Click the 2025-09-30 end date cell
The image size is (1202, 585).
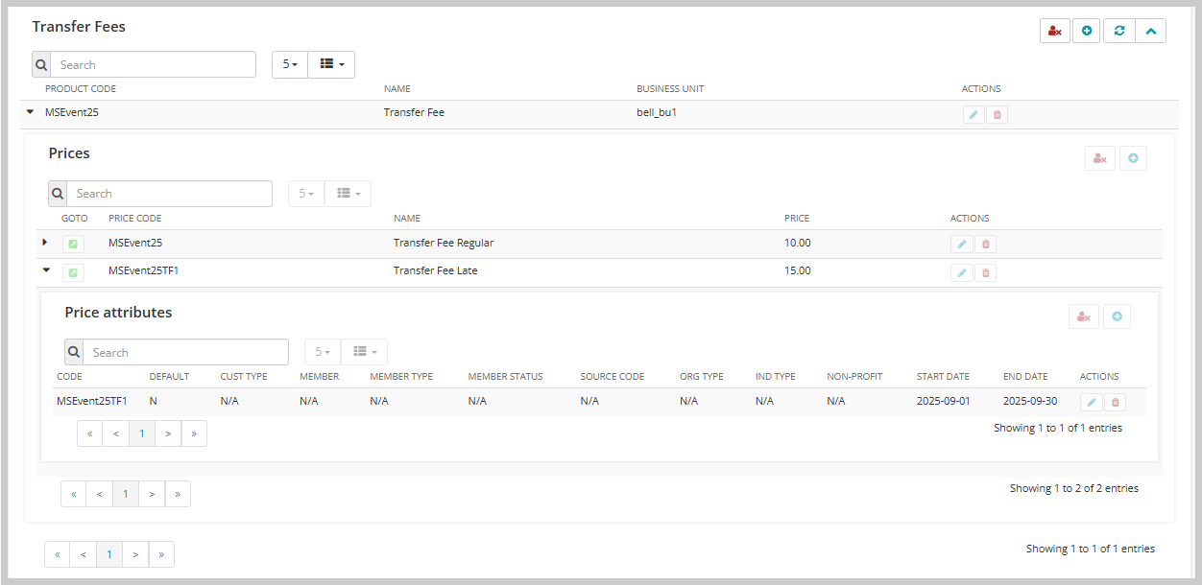(1030, 401)
